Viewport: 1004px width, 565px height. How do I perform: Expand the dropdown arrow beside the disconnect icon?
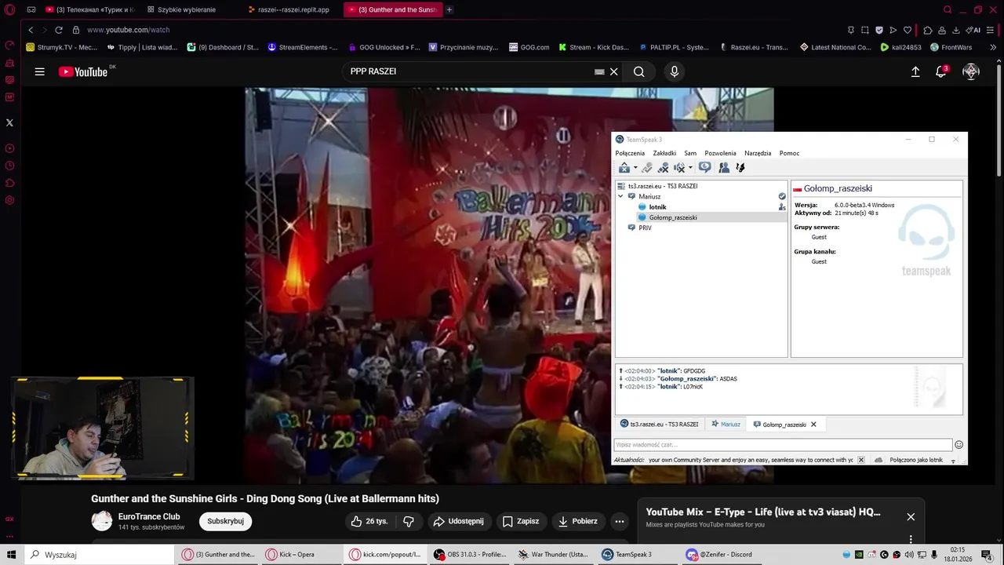point(635,168)
